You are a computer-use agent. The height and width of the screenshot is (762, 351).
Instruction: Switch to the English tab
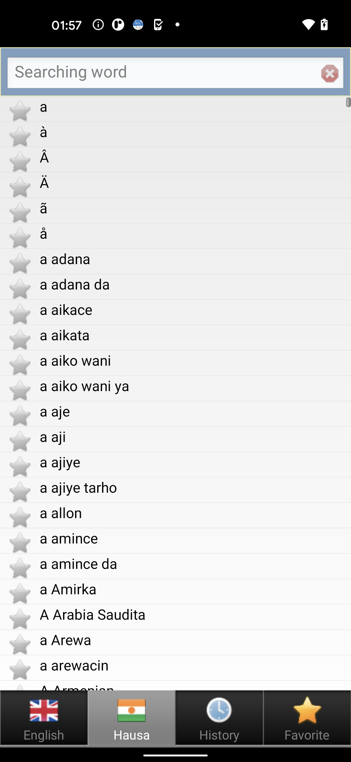click(44, 718)
